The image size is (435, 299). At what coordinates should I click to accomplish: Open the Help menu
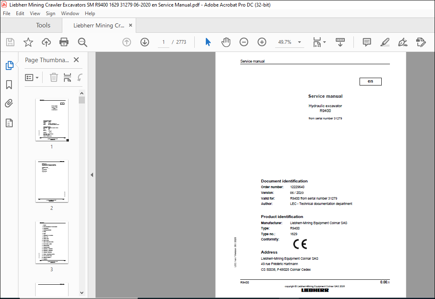tap(90, 13)
